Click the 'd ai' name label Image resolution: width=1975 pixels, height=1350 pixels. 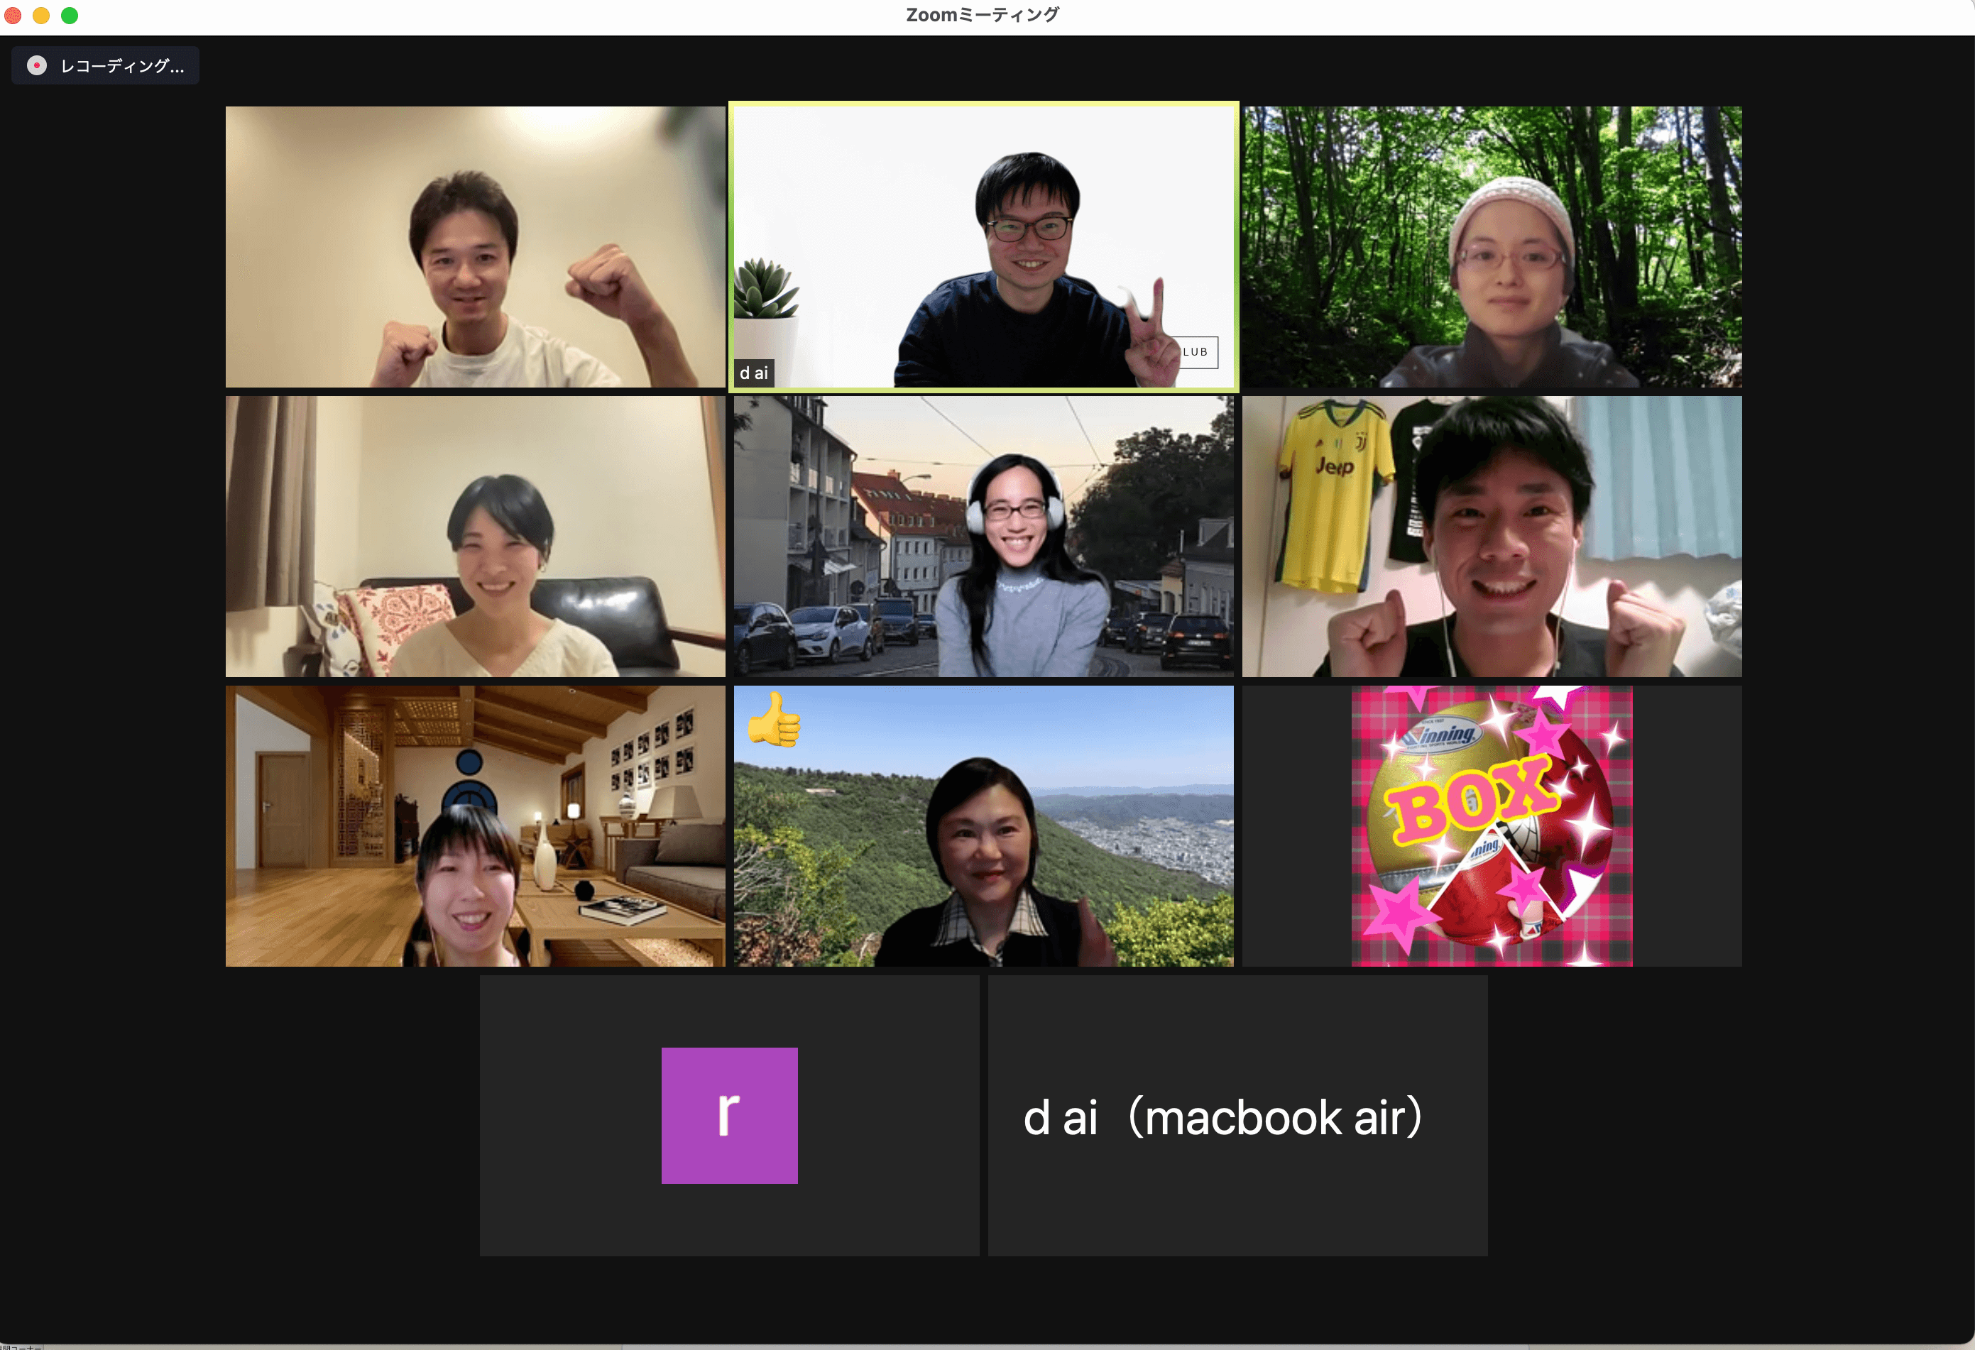coord(754,373)
